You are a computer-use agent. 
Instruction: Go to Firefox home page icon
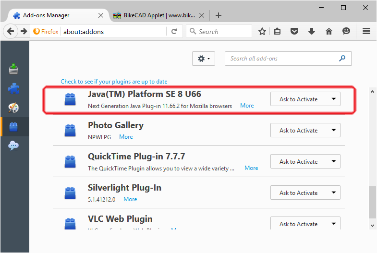[x=329, y=31]
